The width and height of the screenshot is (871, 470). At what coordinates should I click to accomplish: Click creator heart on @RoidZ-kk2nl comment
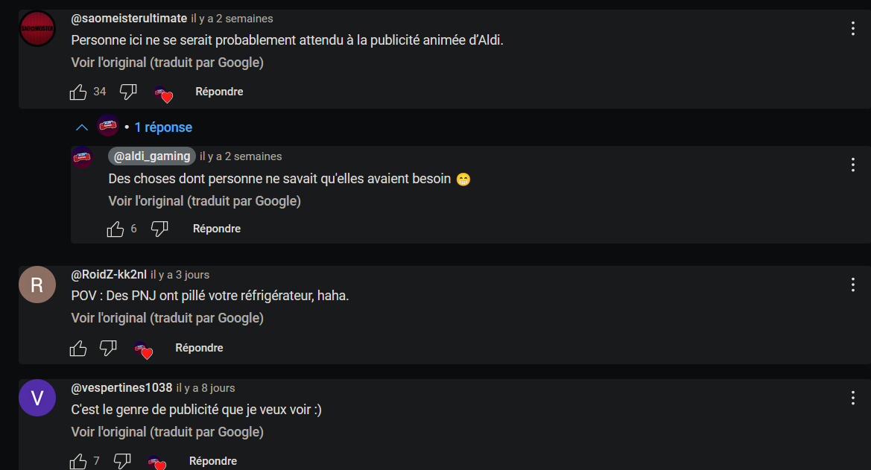coord(143,349)
